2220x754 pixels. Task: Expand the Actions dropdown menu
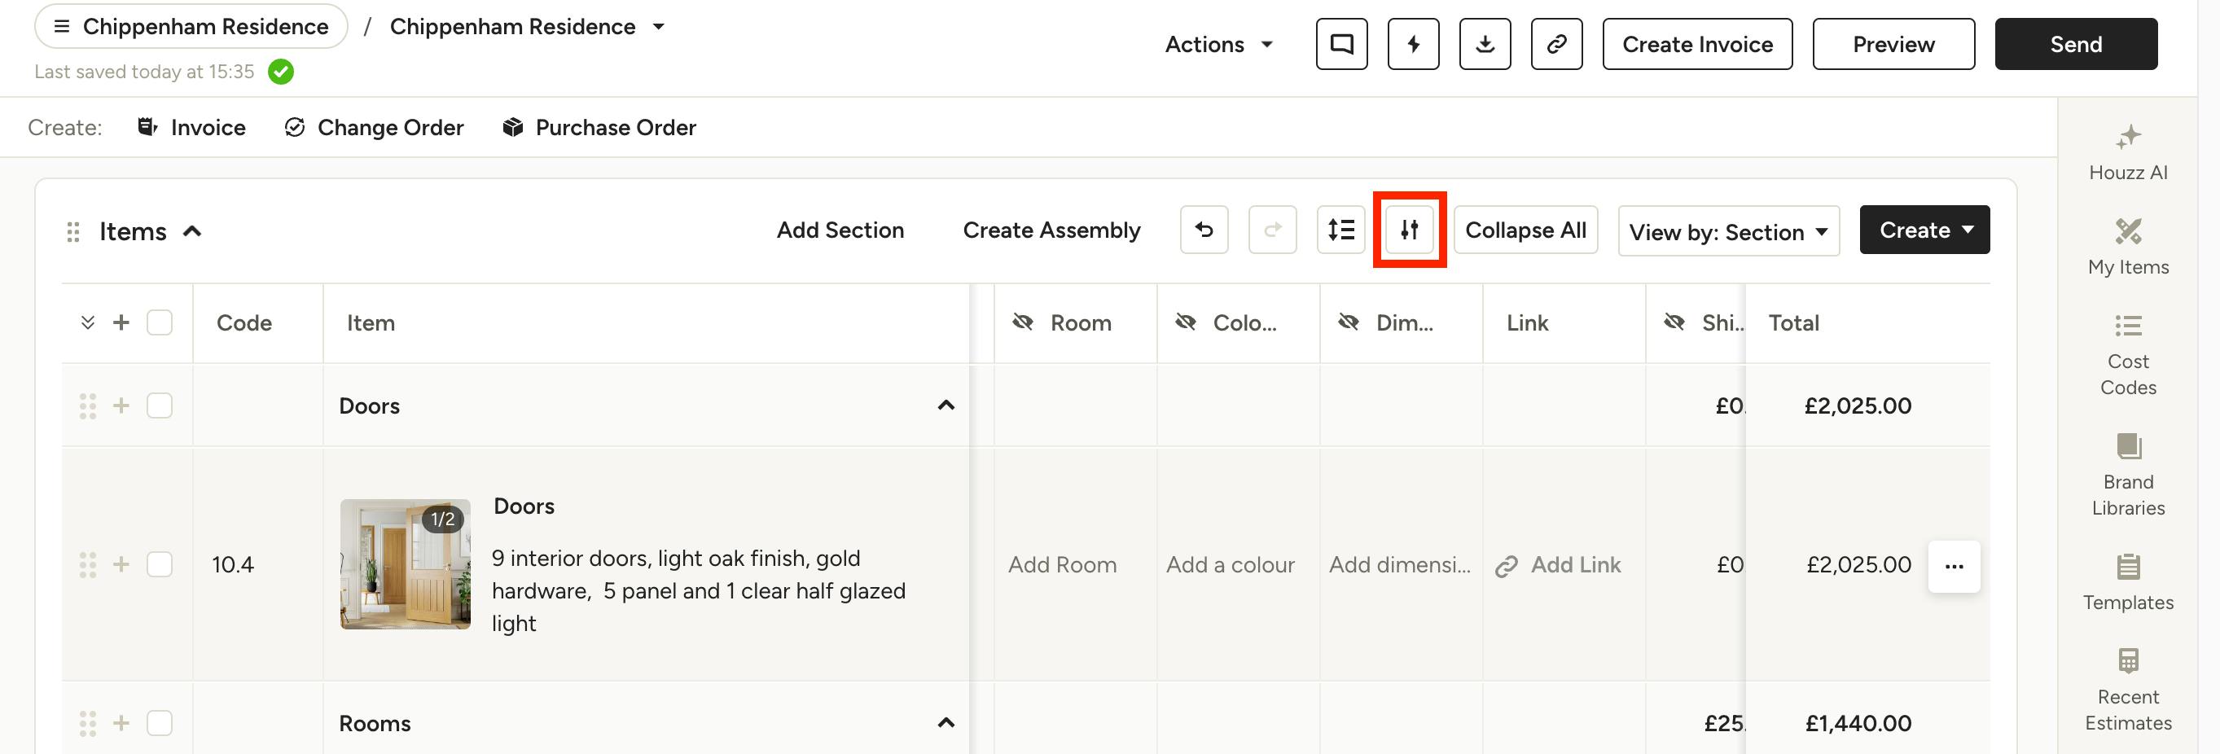coord(1218,44)
